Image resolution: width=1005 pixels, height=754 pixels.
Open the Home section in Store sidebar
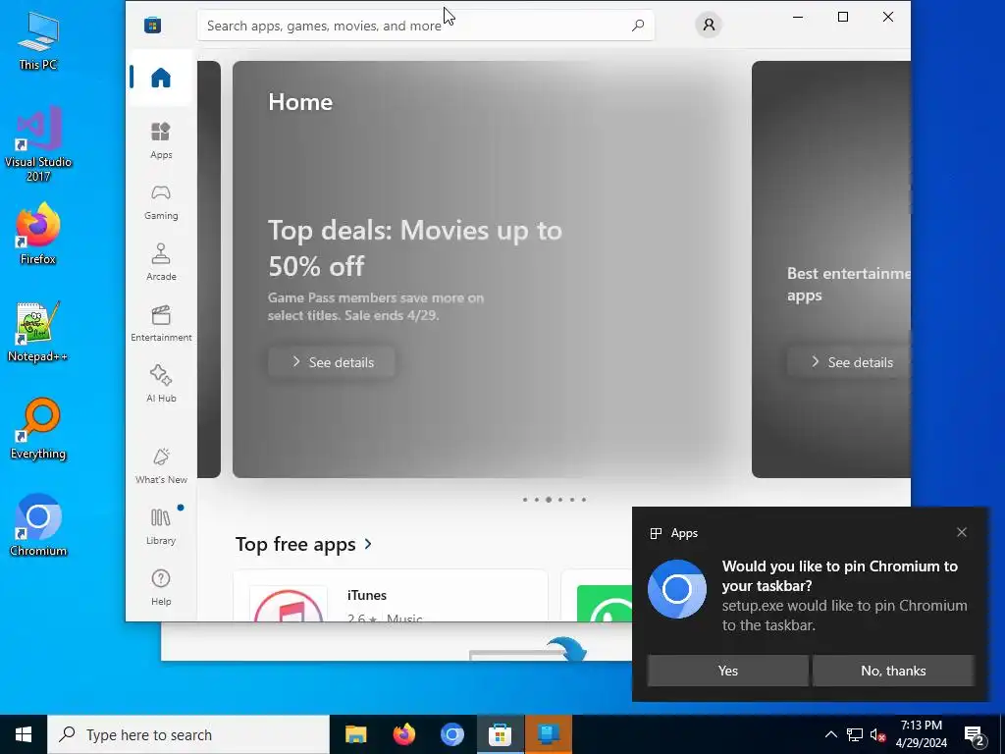click(161, 78)
